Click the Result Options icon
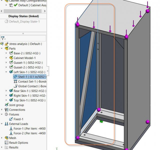Screen dimensions: 160x150 (6, 142)
